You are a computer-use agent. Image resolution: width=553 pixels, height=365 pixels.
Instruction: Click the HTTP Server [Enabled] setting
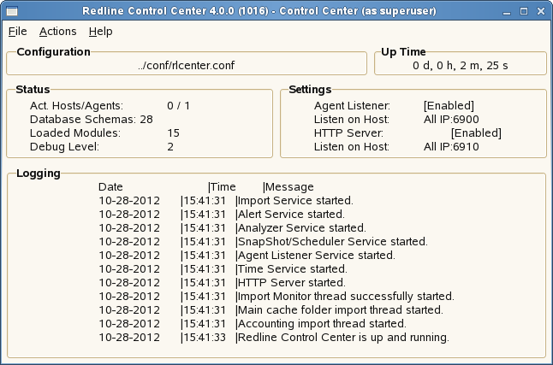point(476,133)
